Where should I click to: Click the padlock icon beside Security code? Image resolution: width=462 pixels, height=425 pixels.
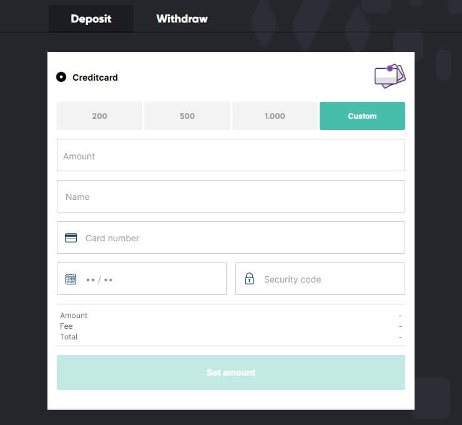point(249,279)
